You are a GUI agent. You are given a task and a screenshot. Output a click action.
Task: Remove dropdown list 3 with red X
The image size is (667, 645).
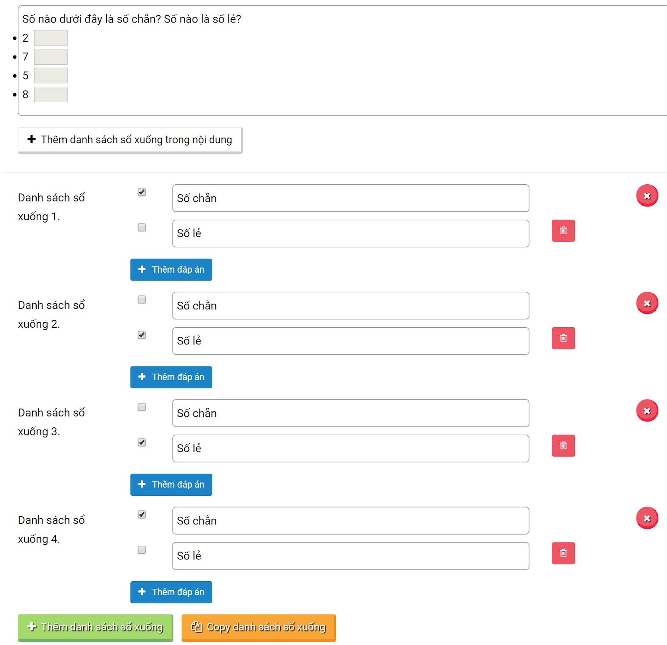647,411
